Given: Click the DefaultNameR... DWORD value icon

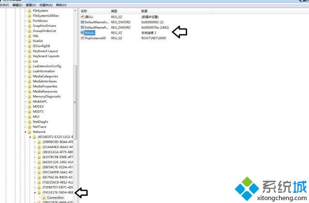Looking at the screenshot, I should [82, 28].
